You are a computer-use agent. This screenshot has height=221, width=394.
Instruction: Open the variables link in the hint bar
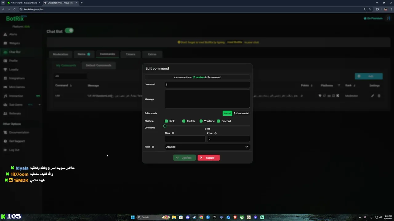tap(199, 77)
